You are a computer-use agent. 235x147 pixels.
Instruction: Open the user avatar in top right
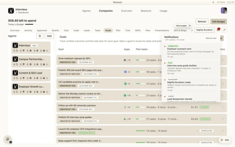click(224, 11)
